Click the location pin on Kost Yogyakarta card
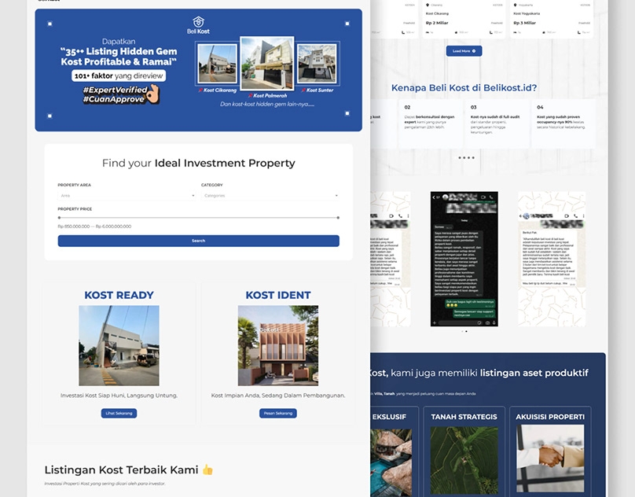 [x=515, y=6]
